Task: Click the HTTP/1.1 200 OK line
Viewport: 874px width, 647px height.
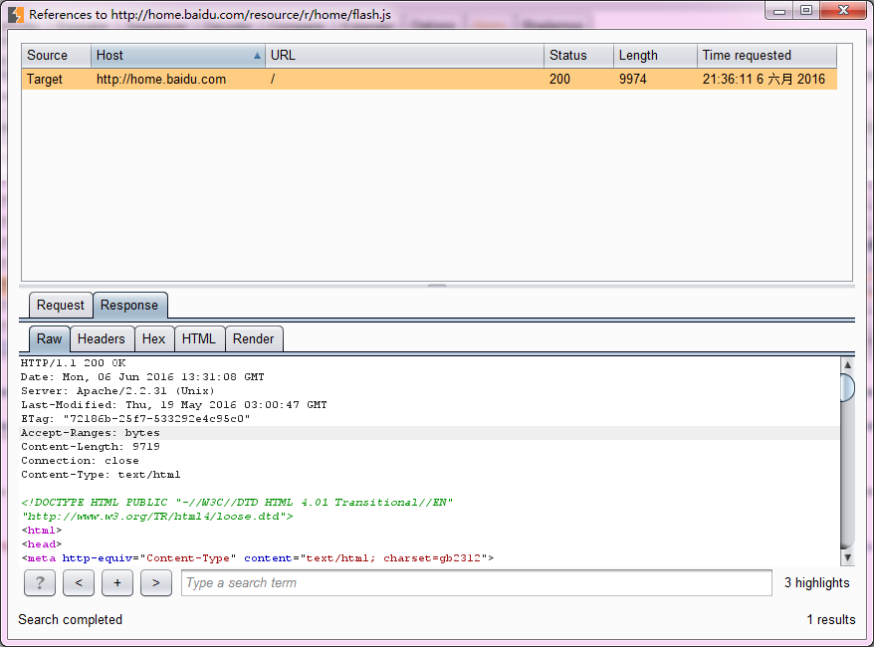Action: pos(73,362)
